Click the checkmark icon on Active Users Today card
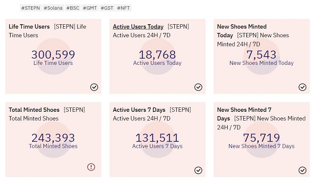Viewport: 315px width, 184px height. 198,87
